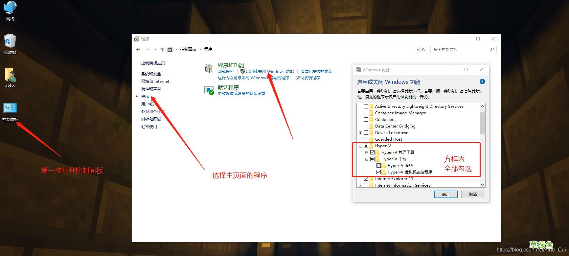Click the address bar control panel icon

click(x=170, y=50)
